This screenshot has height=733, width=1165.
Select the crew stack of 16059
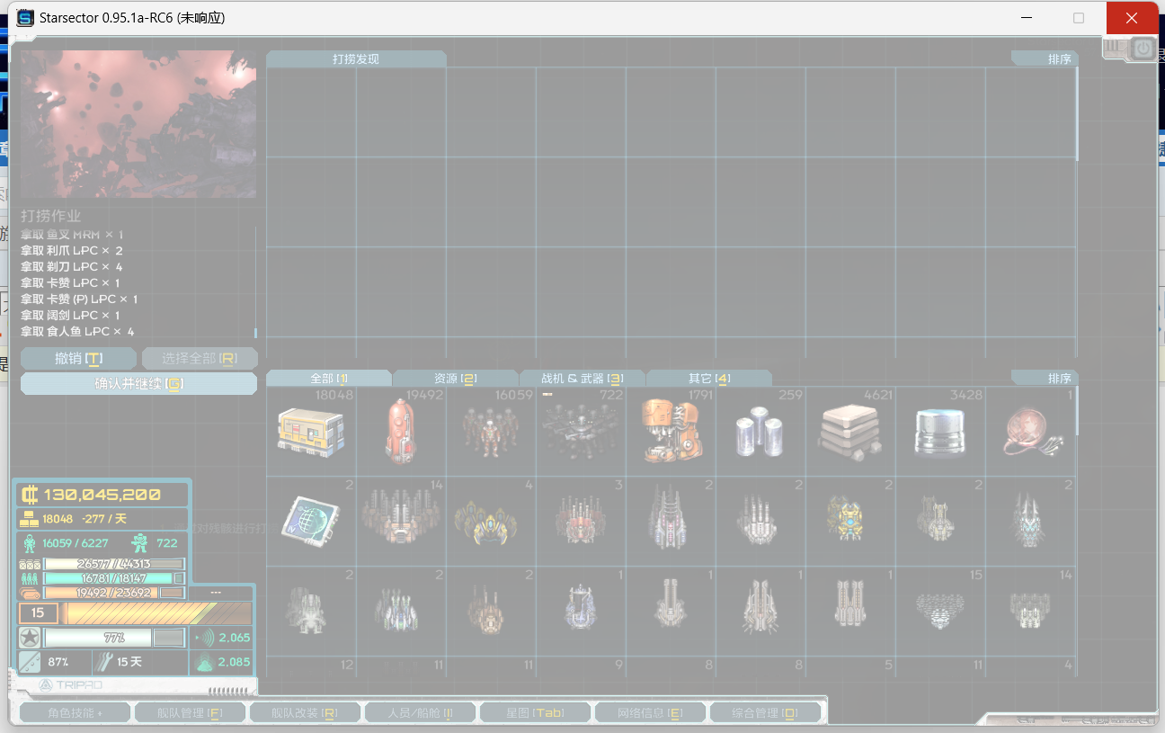491,433
